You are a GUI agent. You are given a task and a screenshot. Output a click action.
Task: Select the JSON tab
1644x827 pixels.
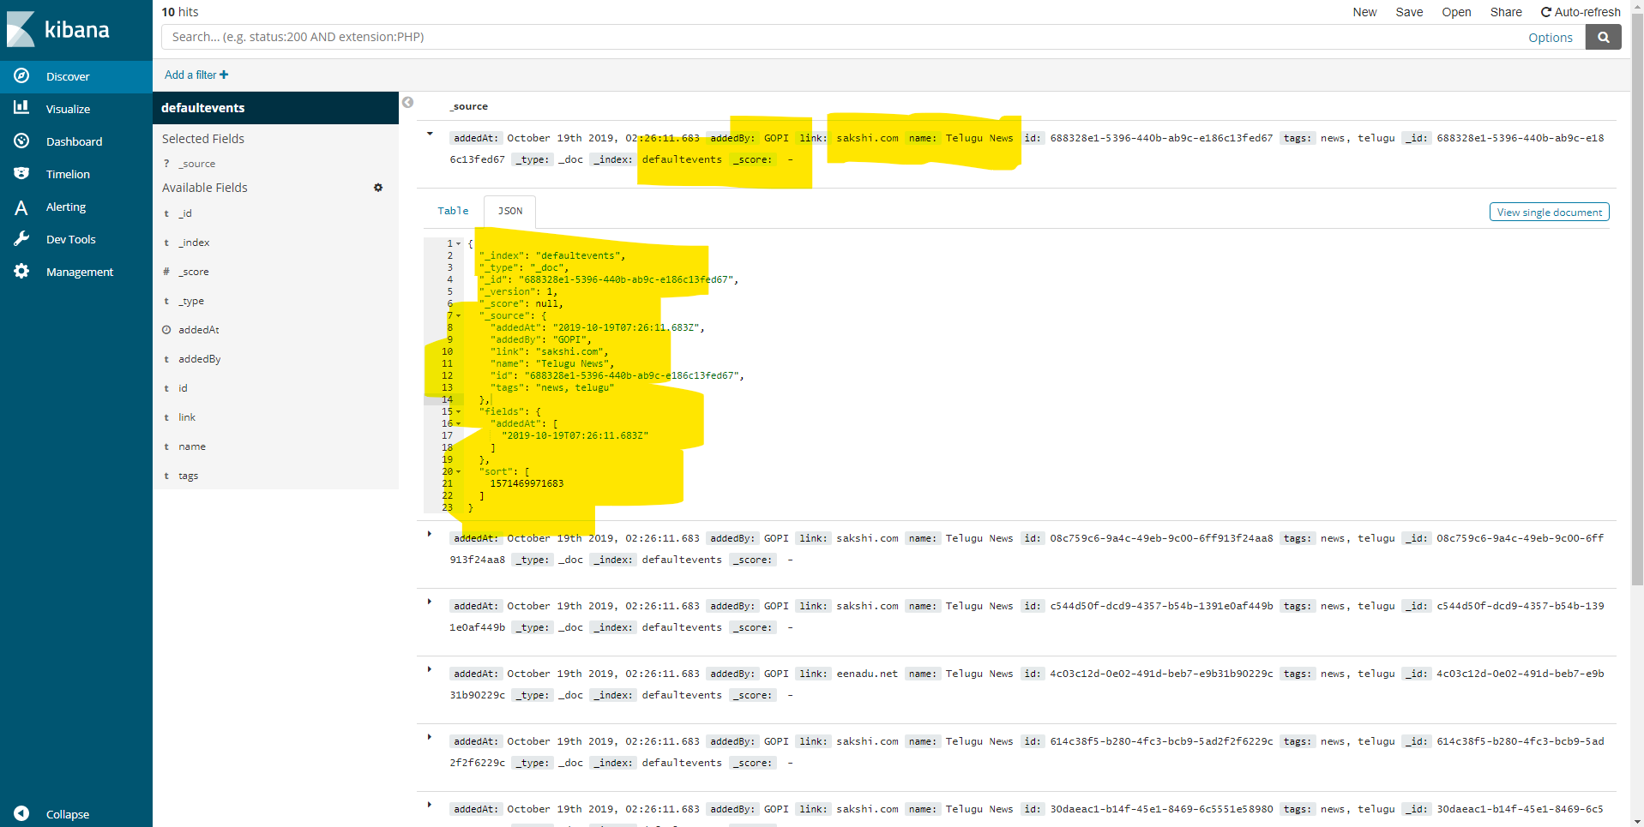pos(509,210)
